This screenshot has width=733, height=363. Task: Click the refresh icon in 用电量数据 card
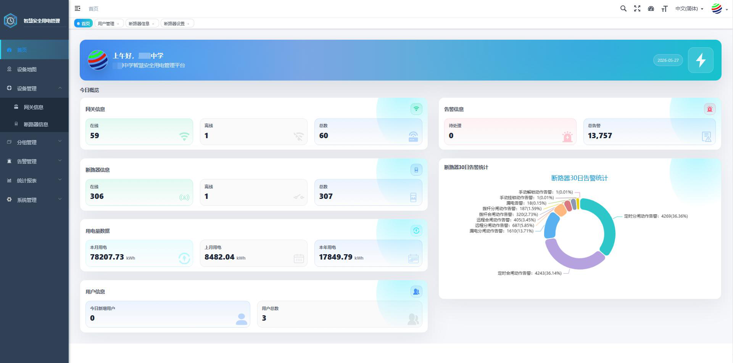tap(416, 230)
